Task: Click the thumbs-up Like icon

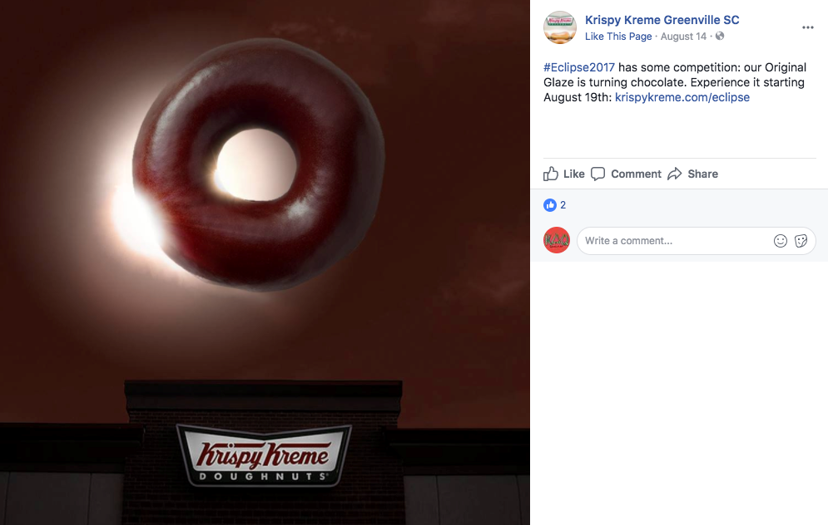Action: tap(551, 174)
